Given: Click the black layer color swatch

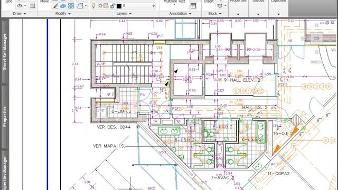Looking at the screenshot, I should [119, 6].
